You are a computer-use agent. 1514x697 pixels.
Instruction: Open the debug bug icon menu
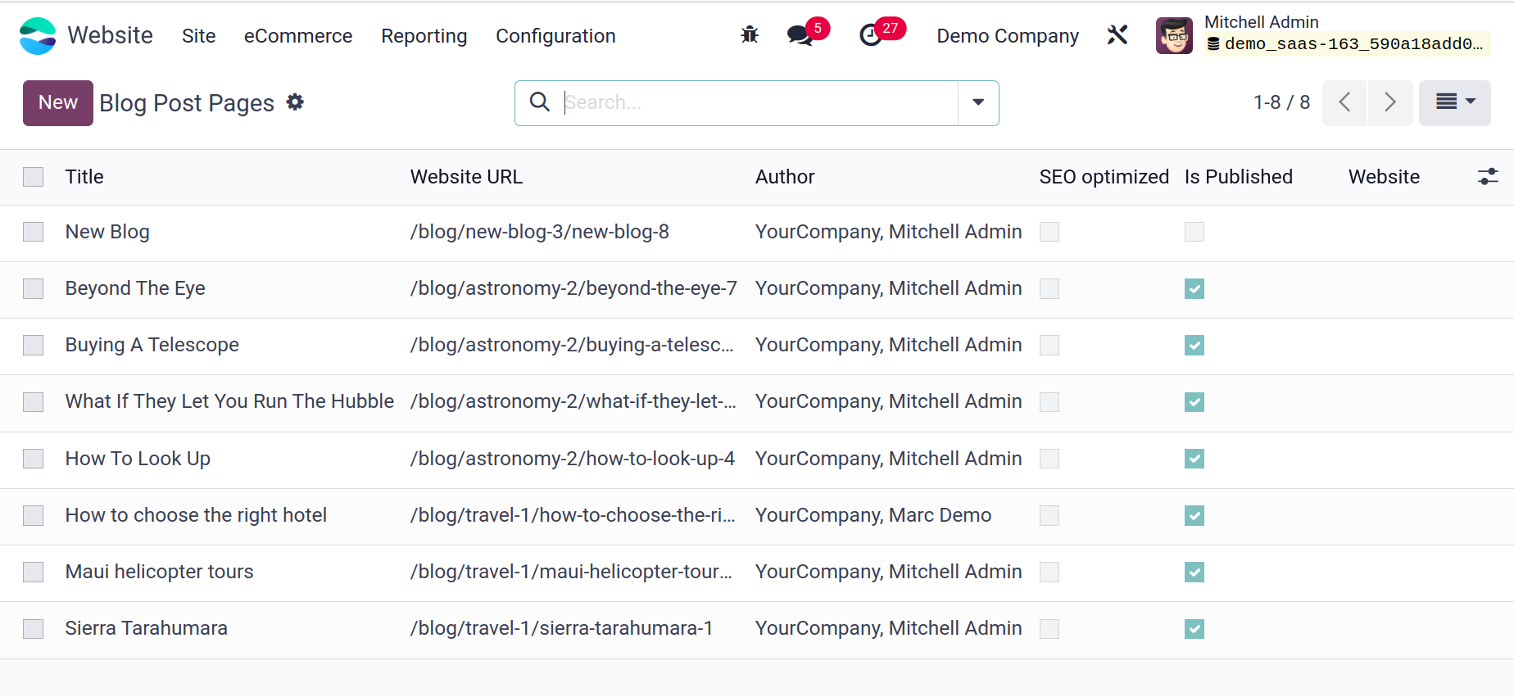point(750,35)
